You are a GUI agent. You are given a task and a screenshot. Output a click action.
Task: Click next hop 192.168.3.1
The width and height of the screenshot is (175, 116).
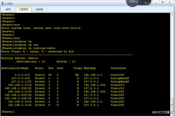93,75
